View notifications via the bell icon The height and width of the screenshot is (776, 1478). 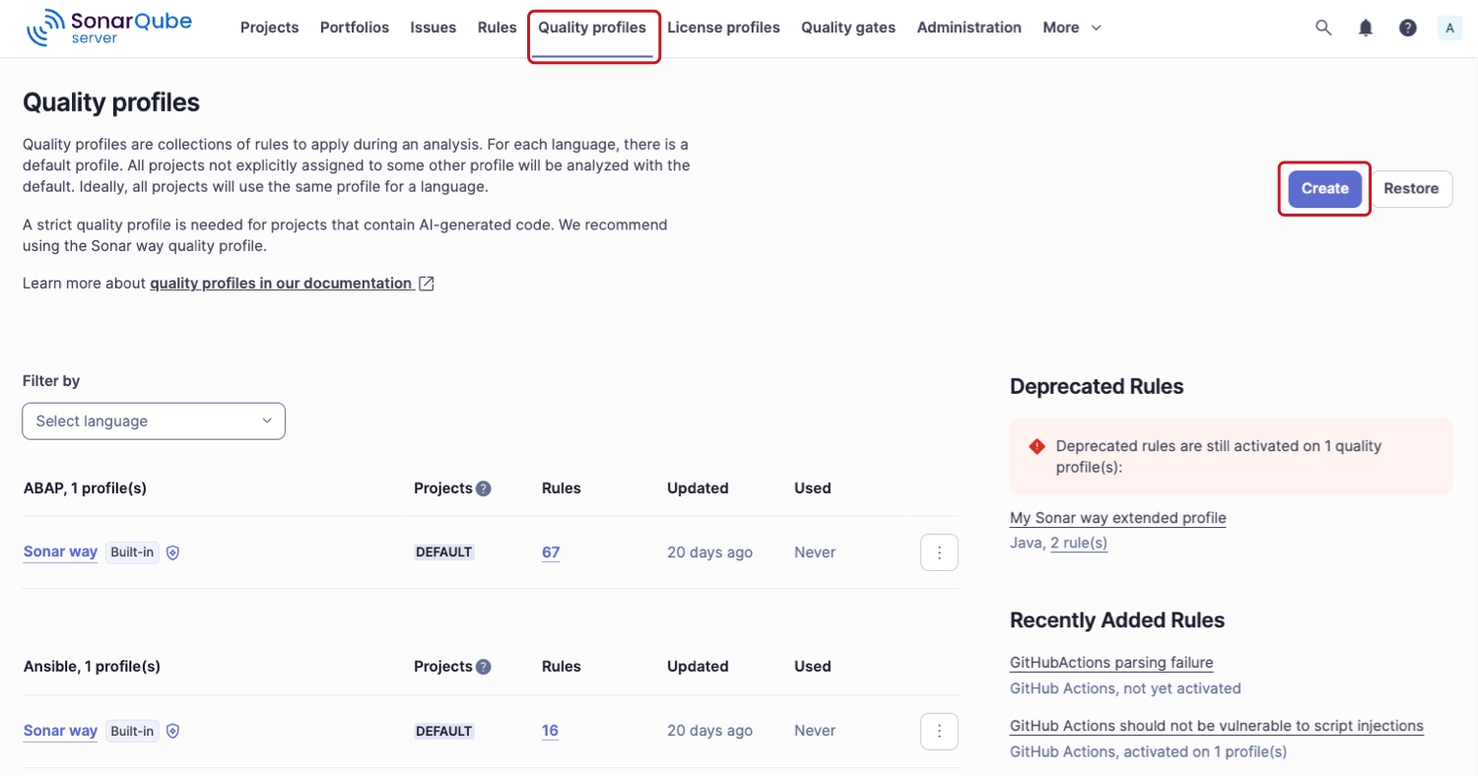click(1366, 28)
